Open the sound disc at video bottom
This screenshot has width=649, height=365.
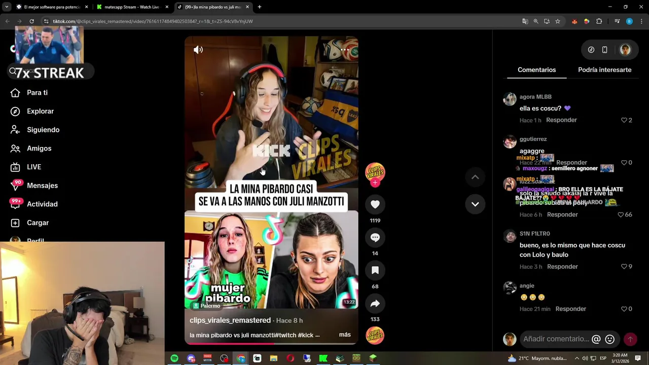[x=375, y=335]
